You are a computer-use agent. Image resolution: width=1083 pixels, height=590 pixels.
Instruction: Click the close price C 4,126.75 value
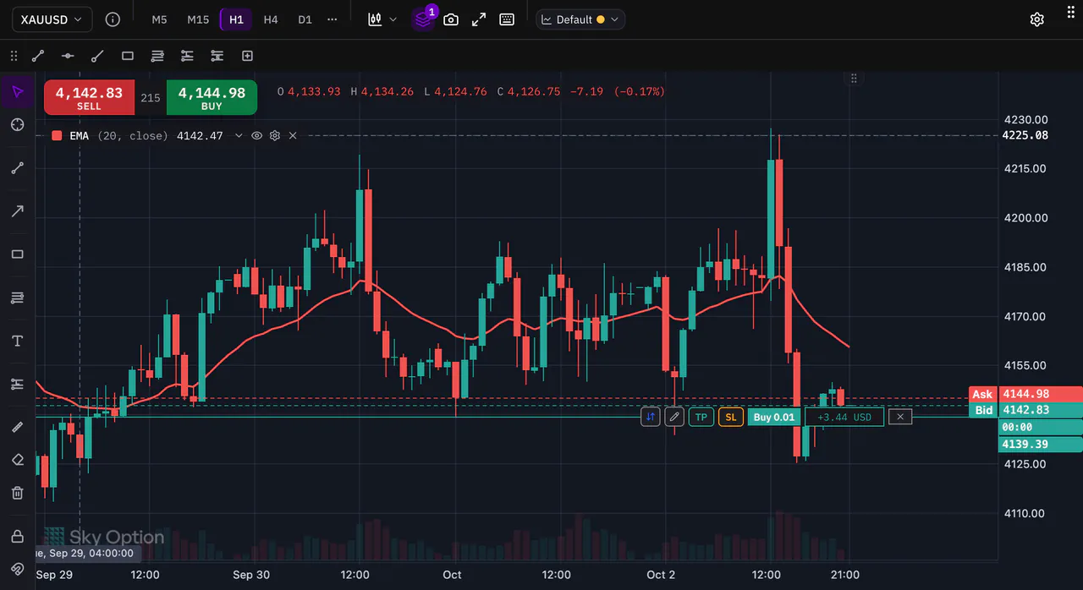coord(529,91)
